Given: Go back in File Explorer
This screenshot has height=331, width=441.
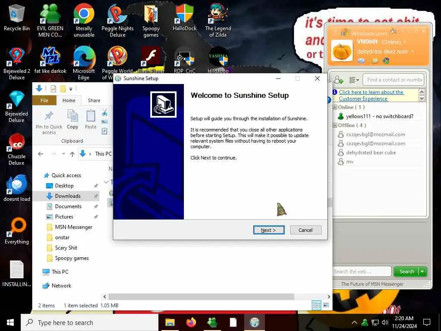Looking at the screenshot, I should click(40, 154).
